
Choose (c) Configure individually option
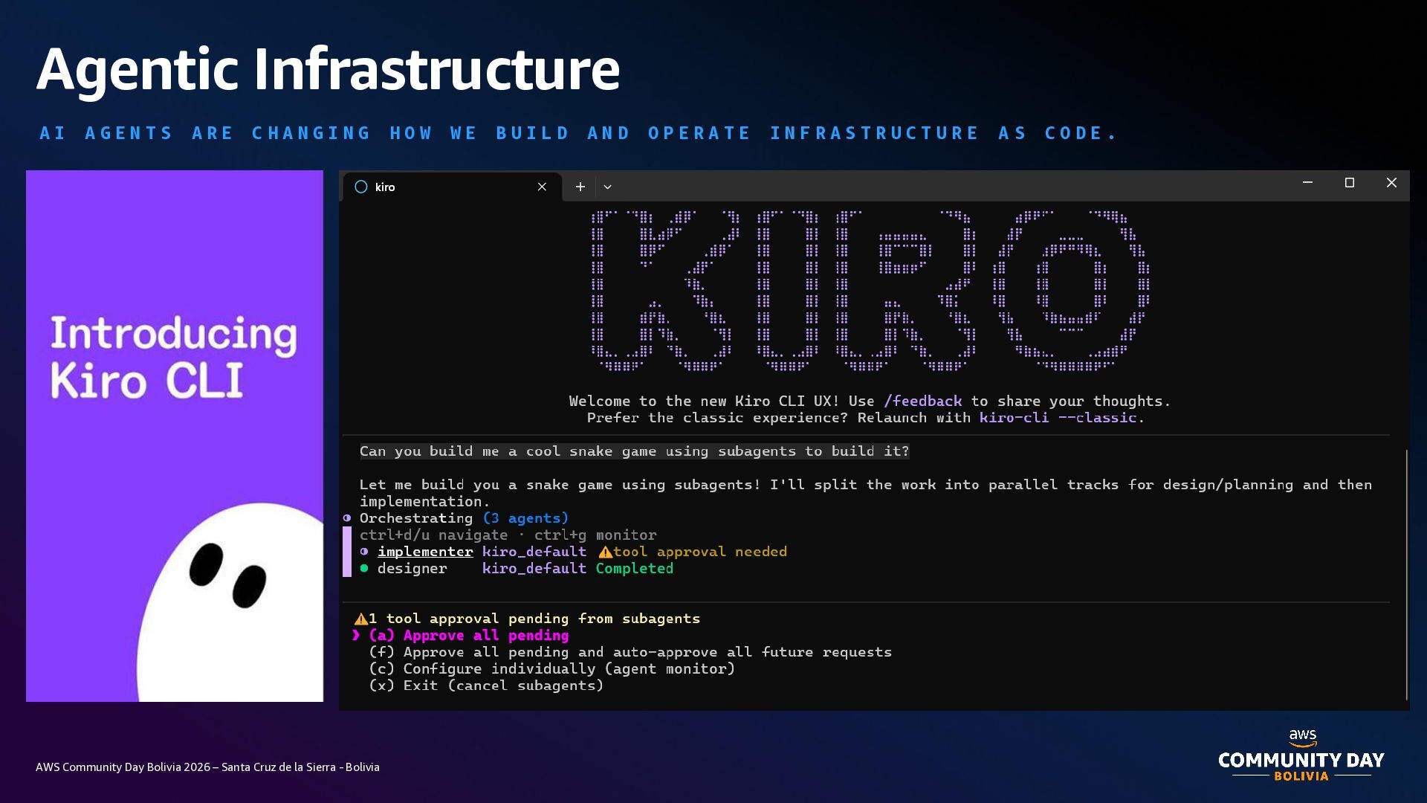(x=552, y=669)
